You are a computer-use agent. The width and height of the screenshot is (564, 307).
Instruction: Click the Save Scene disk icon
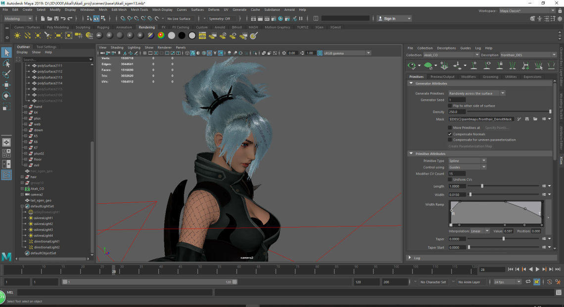pos(56,19)
